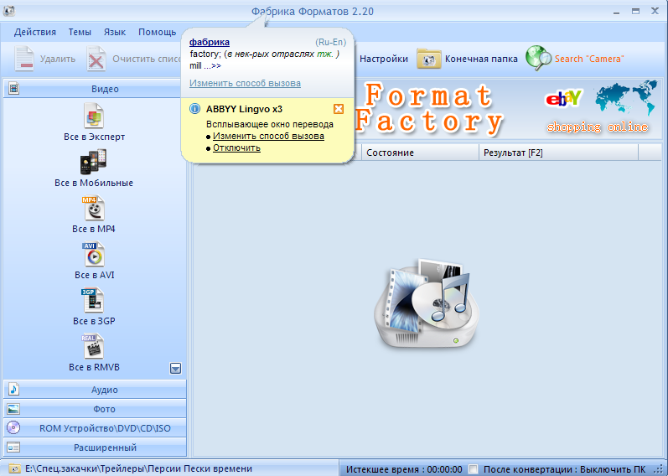The width and height of the screenshot is (668, 476).
Task: Expand the Аудио section
Action: coord(95,390)
